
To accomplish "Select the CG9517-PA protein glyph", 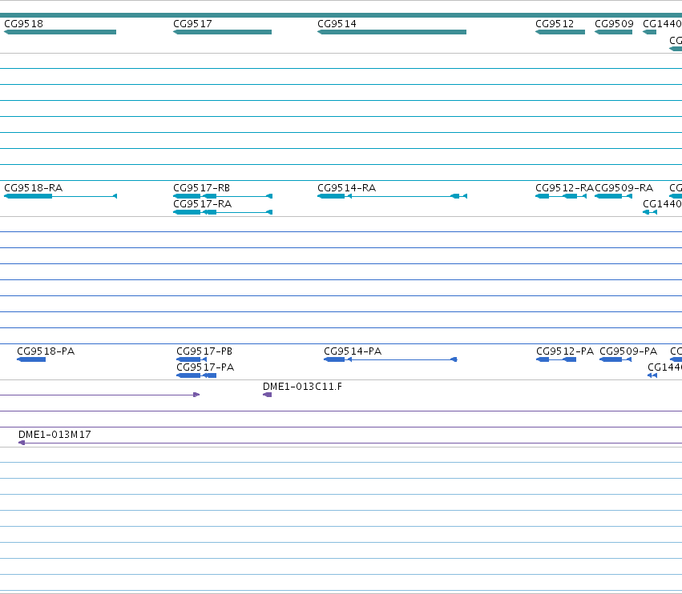I will [x=196, y=375].
